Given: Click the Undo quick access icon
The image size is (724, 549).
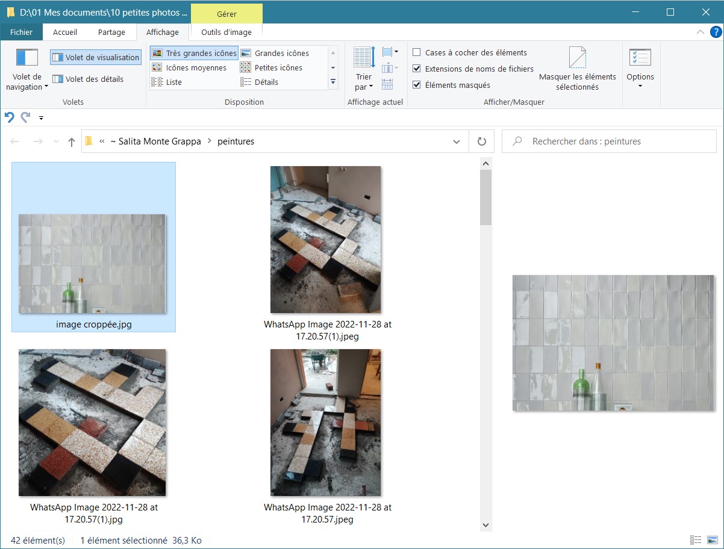Looking at the screenshot, I should click(9, 117).
